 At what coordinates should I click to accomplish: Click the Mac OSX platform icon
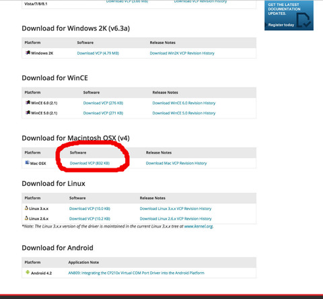(x=28, y=162)
